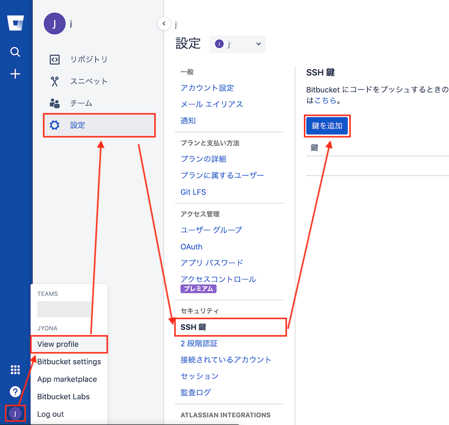The height and width of the screenshot is (425, 449).
Task: Click the SSH 鍵 page heading
Action: click(x=320, y=72)
